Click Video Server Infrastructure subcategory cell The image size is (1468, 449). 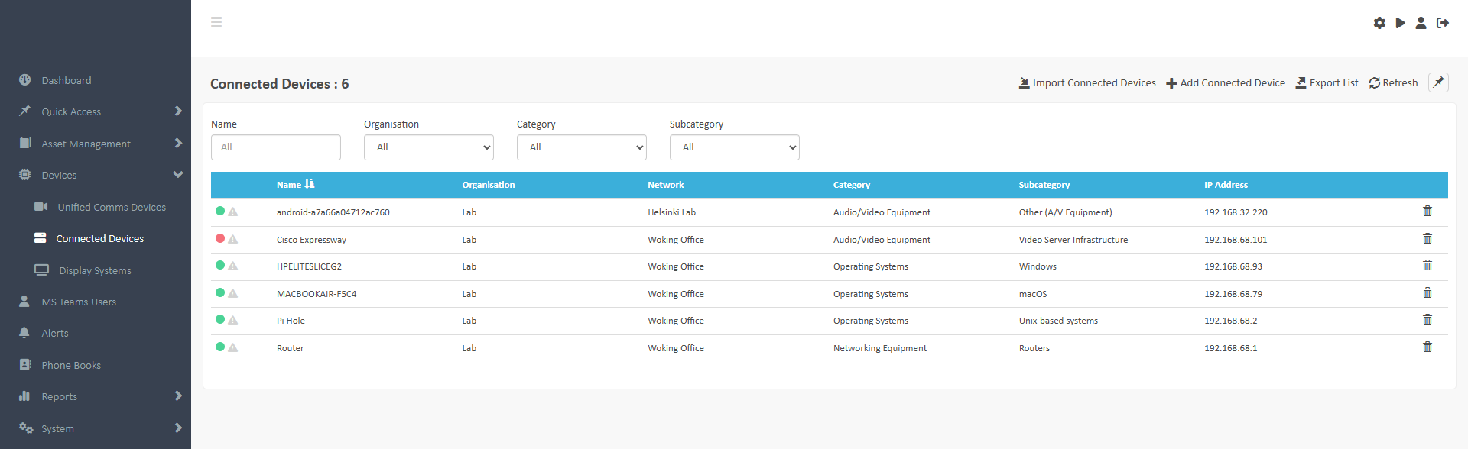1073,240
